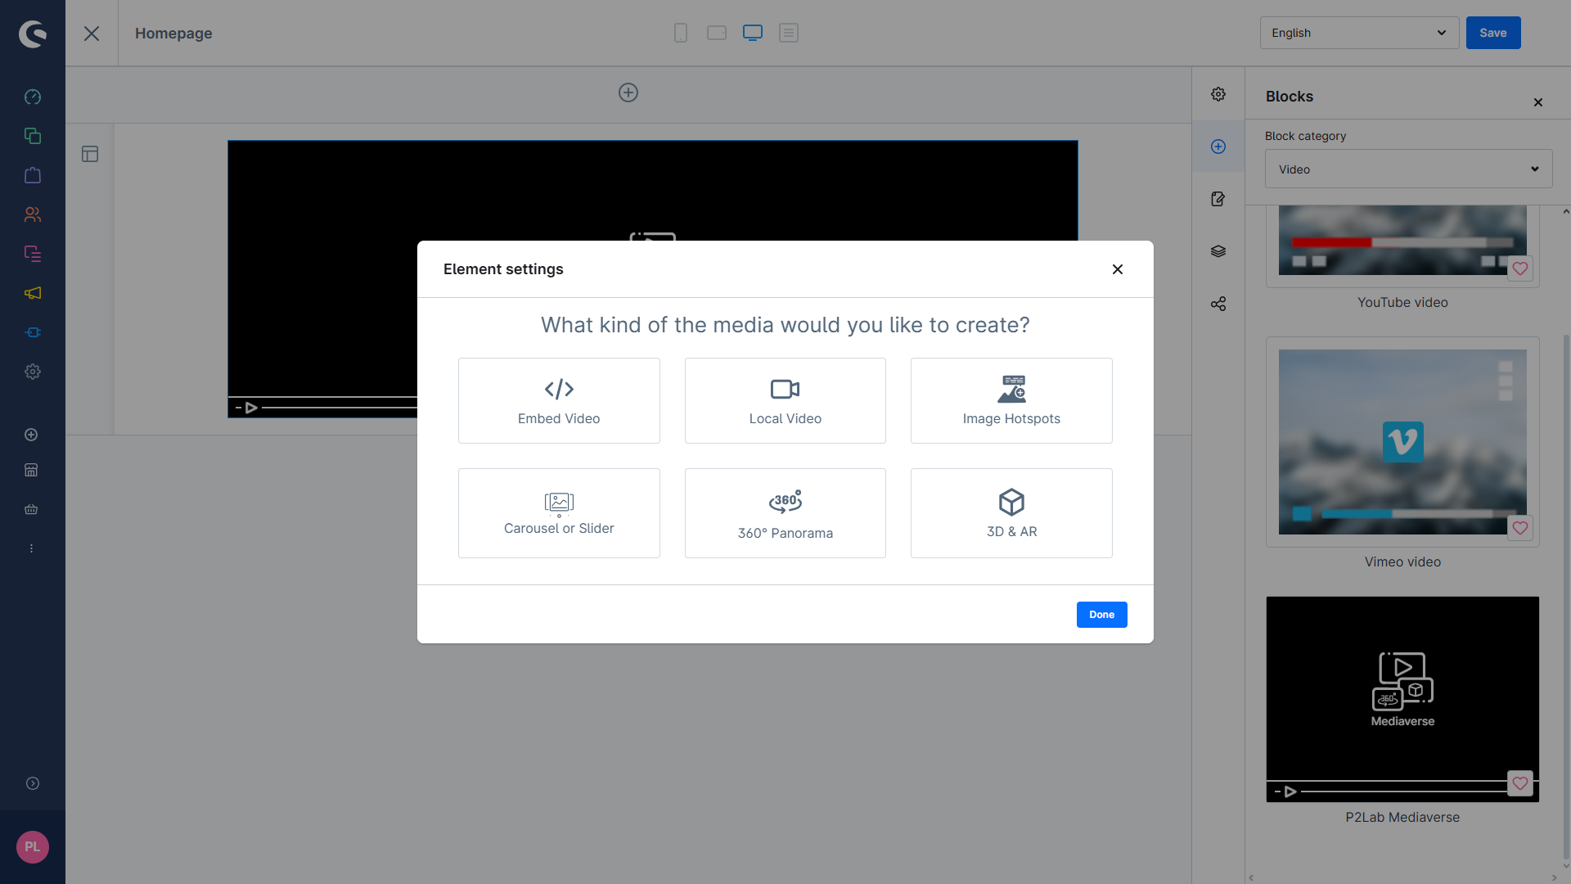This screenshot has width=1571, height=884.
Task: Click the Shopware logo icon
Action: point(33,34)
